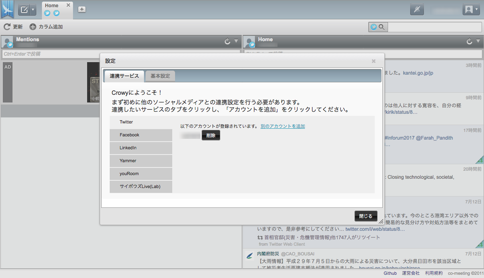Click the 3時間前 timestamp
The width and height of the screenshot is (484, 278).
pos(474,65)
